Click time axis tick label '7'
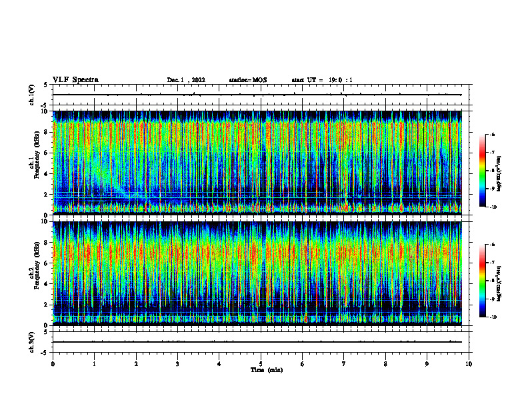The width and height of the screenshot is (528, 408). [344, 364]
